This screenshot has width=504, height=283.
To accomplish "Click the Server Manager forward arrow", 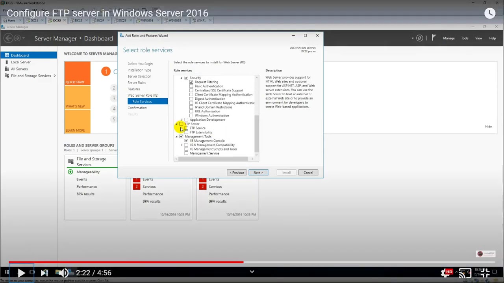I will tap(17, 38).
